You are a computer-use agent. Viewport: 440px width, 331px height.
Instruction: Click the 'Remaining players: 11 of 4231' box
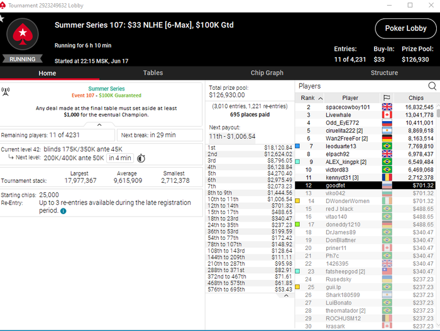pos(57,135)
